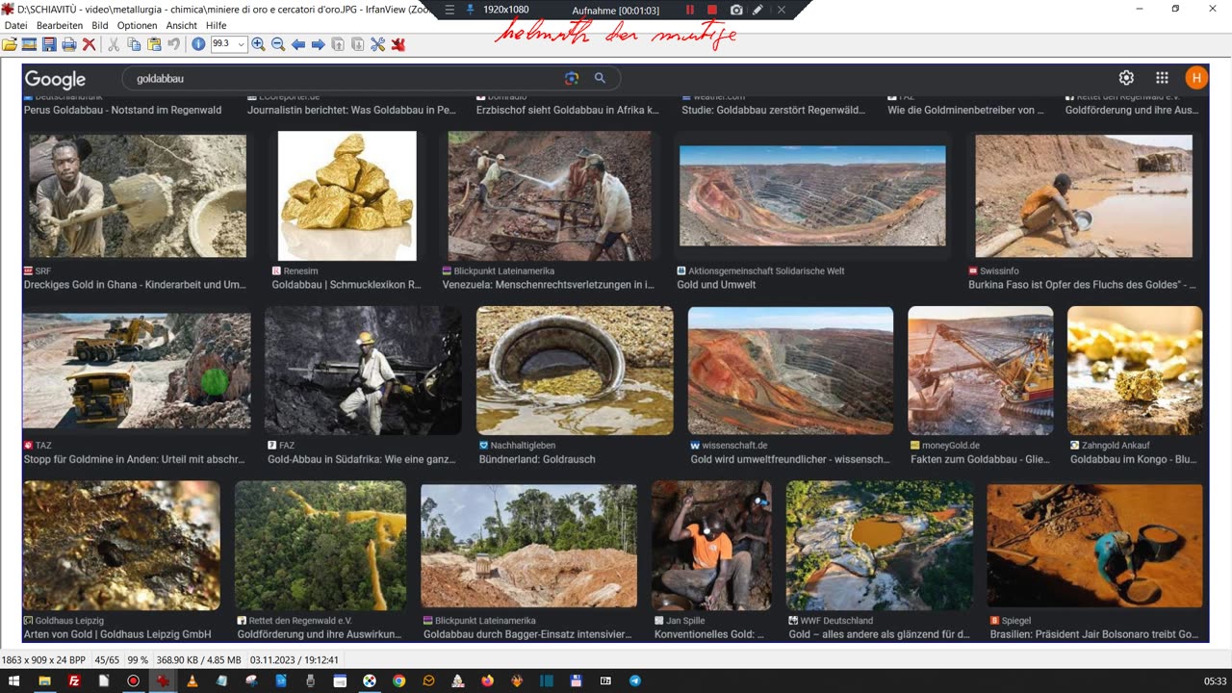The width and height of the screenshot is (1232, 693).
Task: Open the Windows Start menu
Action: pyautogui.click(x=14, y=680)
